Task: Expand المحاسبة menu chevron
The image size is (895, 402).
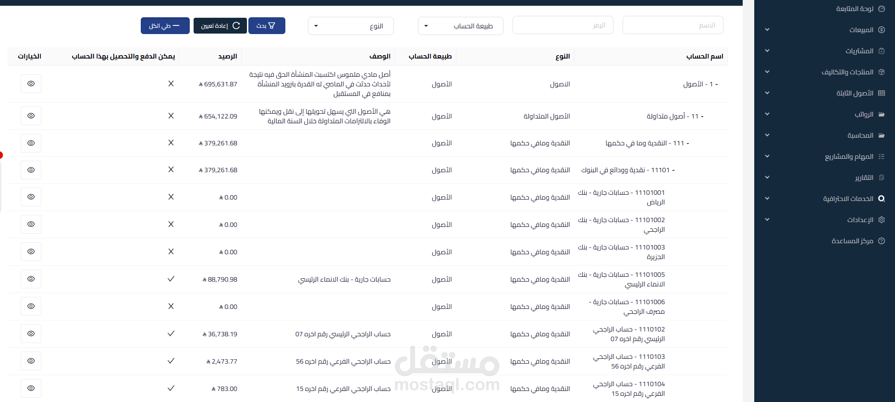Action: coord(767,135)
